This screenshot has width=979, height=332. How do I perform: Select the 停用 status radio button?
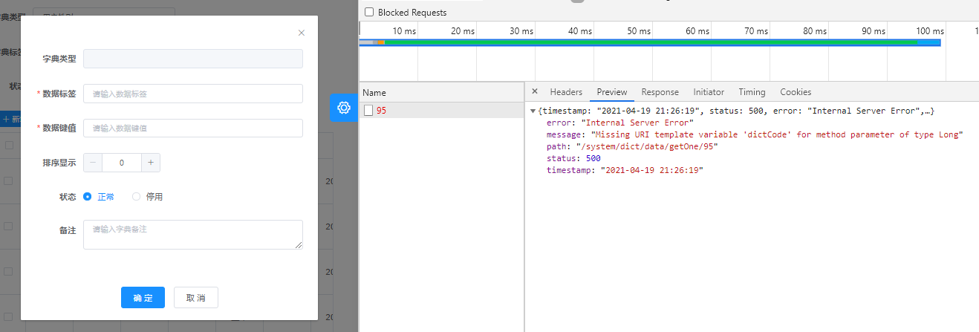pos(136,197)
